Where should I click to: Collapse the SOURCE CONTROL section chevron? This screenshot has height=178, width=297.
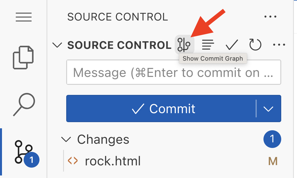57,45
